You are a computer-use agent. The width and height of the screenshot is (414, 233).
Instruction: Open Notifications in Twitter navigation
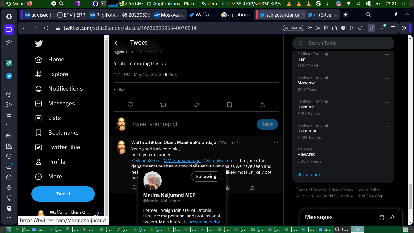coord(59,89)
